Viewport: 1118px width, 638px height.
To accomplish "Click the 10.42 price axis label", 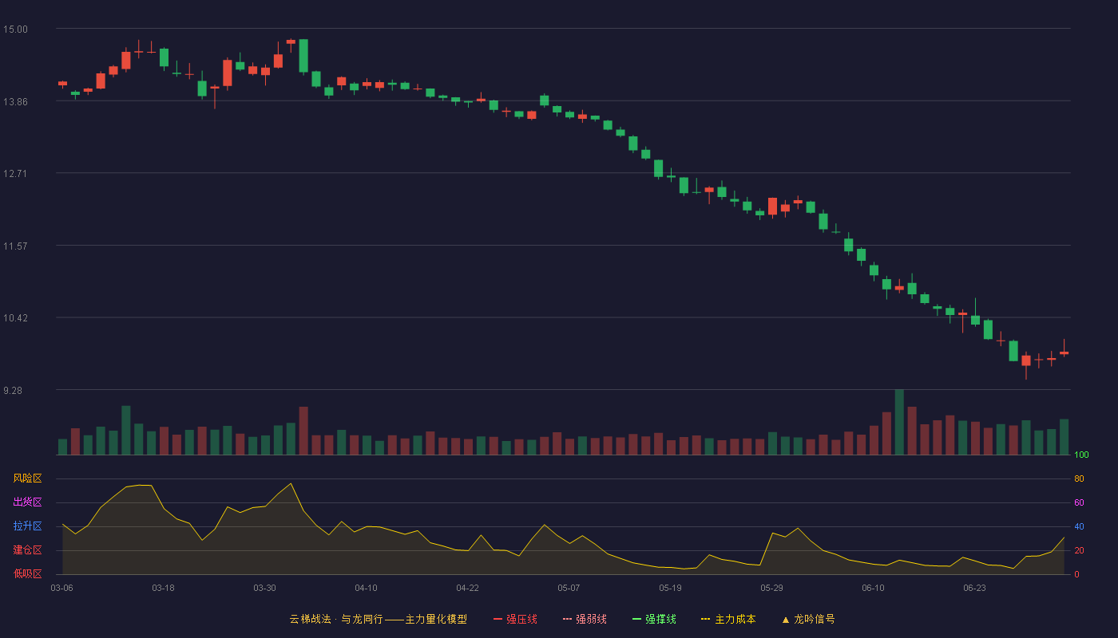I will (15, 318).
